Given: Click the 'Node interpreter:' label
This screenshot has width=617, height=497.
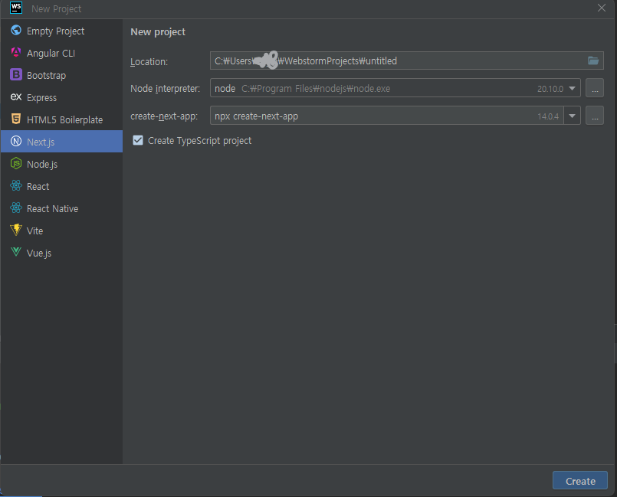Looking at the screenshot, I should [x=166, y=89].
